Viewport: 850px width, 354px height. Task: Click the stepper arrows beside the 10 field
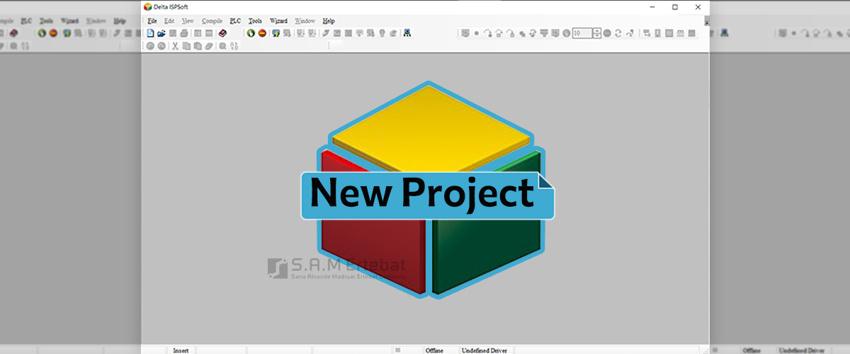597,33
